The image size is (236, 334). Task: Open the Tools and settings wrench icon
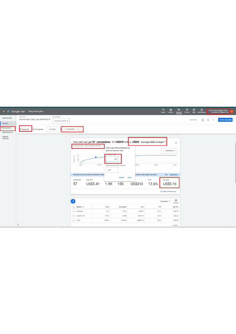(x=179, y=111)
